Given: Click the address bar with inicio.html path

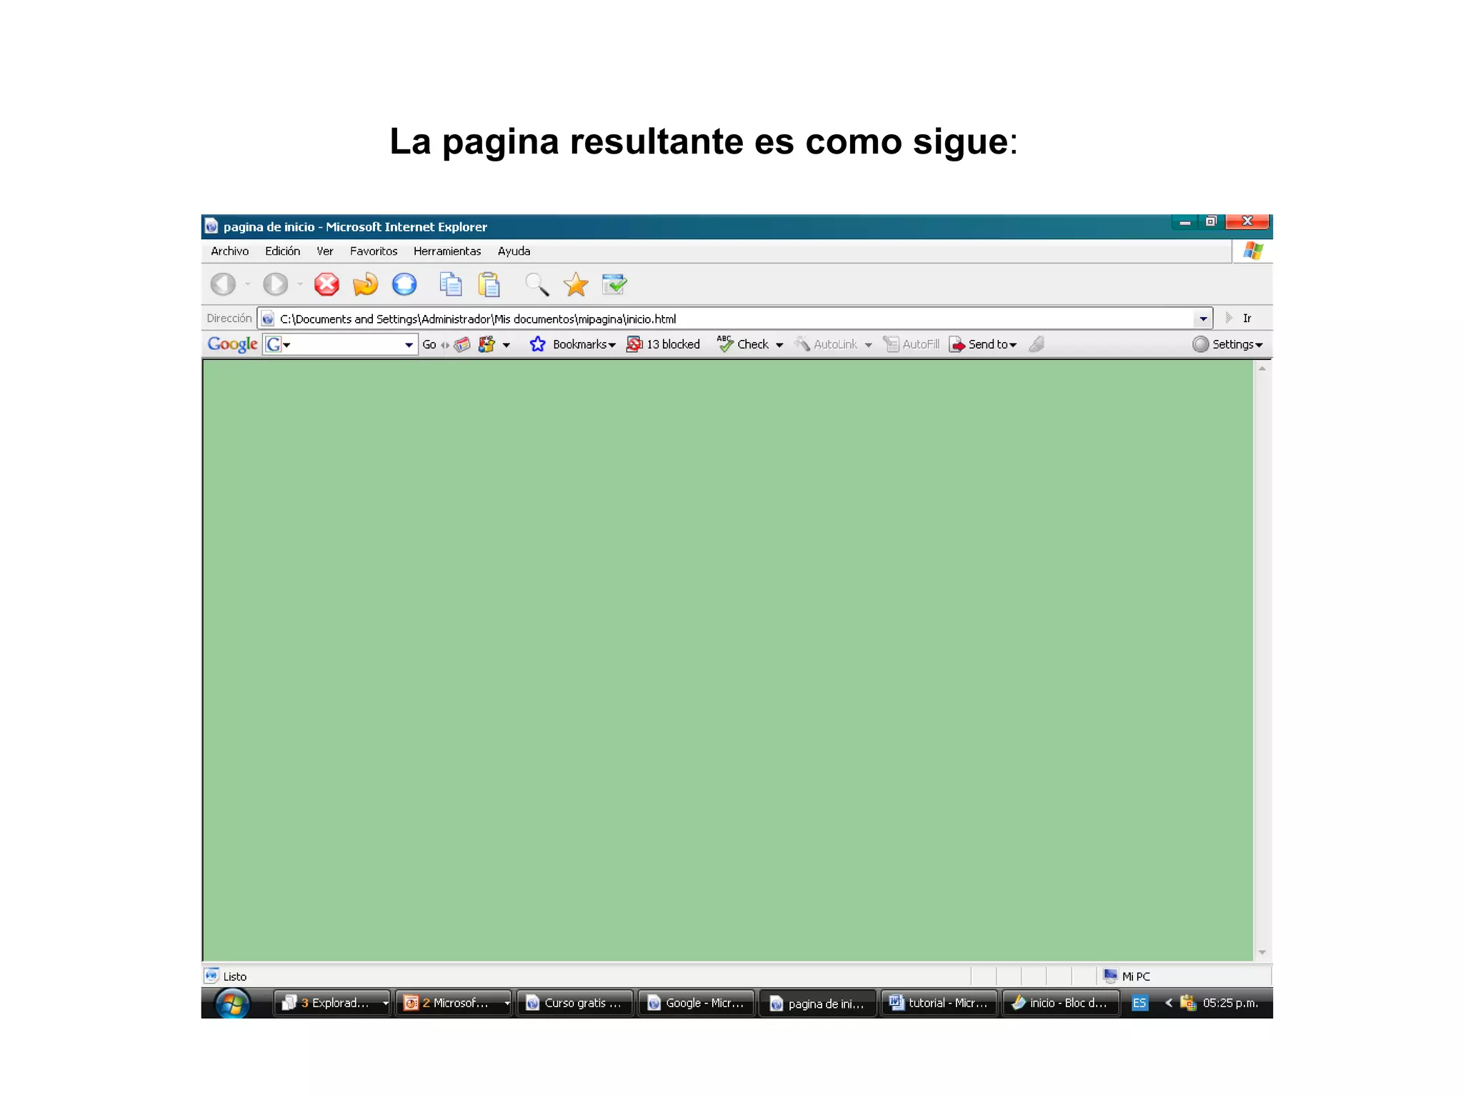Looking at the screenshot, I should 734,319.
